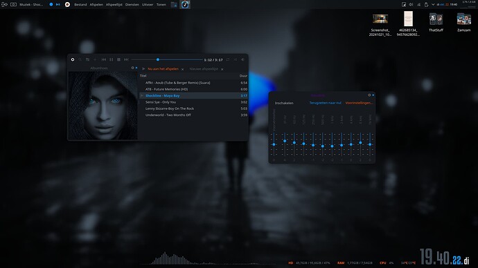The height and width of the screenshot is (268, 478).
Task: Click the 62 Hz equalizer slider handle
Action: click(294, 142)
